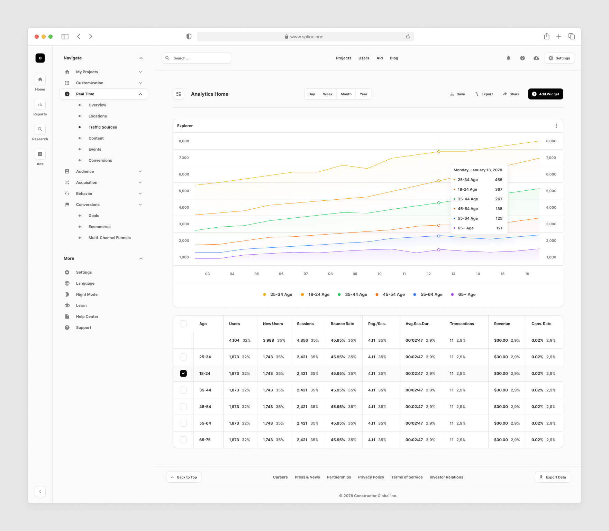The height and width of the screenshot is (531, 609).
Task: Expand the Acquisition chevron
Action: [x=140, y=182]
